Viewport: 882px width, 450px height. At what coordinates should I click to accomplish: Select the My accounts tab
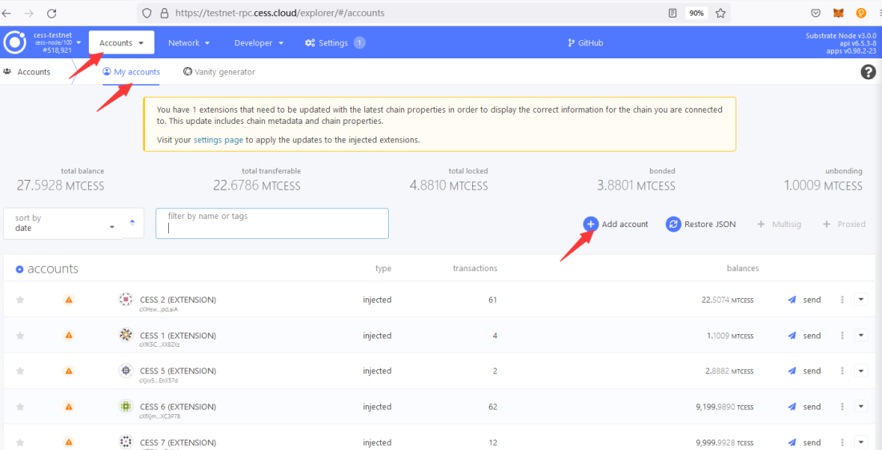(x=131, y=72)
